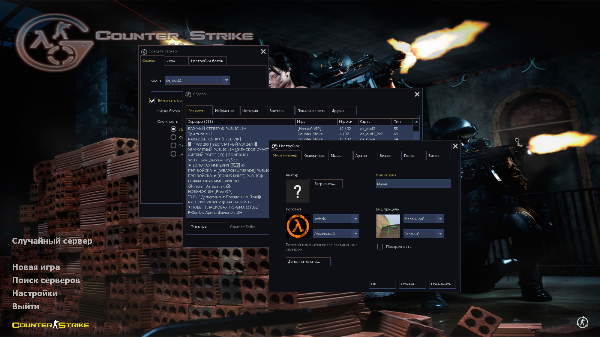Click the Настройки window title icon

point(274,146)
